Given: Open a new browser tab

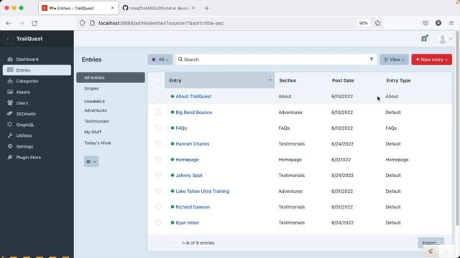Looking at the screenshot, I should [206, 8].
